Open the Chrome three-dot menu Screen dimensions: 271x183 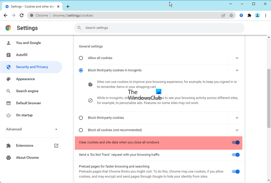(x=266, y=16)
